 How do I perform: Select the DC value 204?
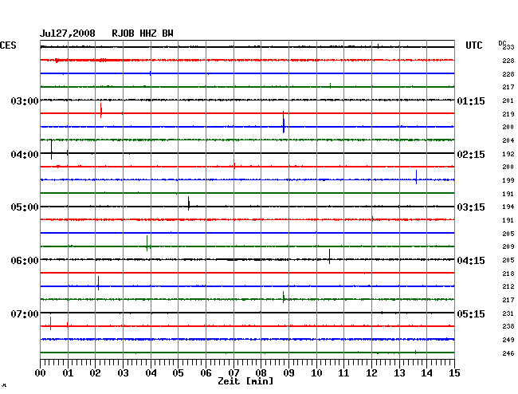(x=508, y=140)
